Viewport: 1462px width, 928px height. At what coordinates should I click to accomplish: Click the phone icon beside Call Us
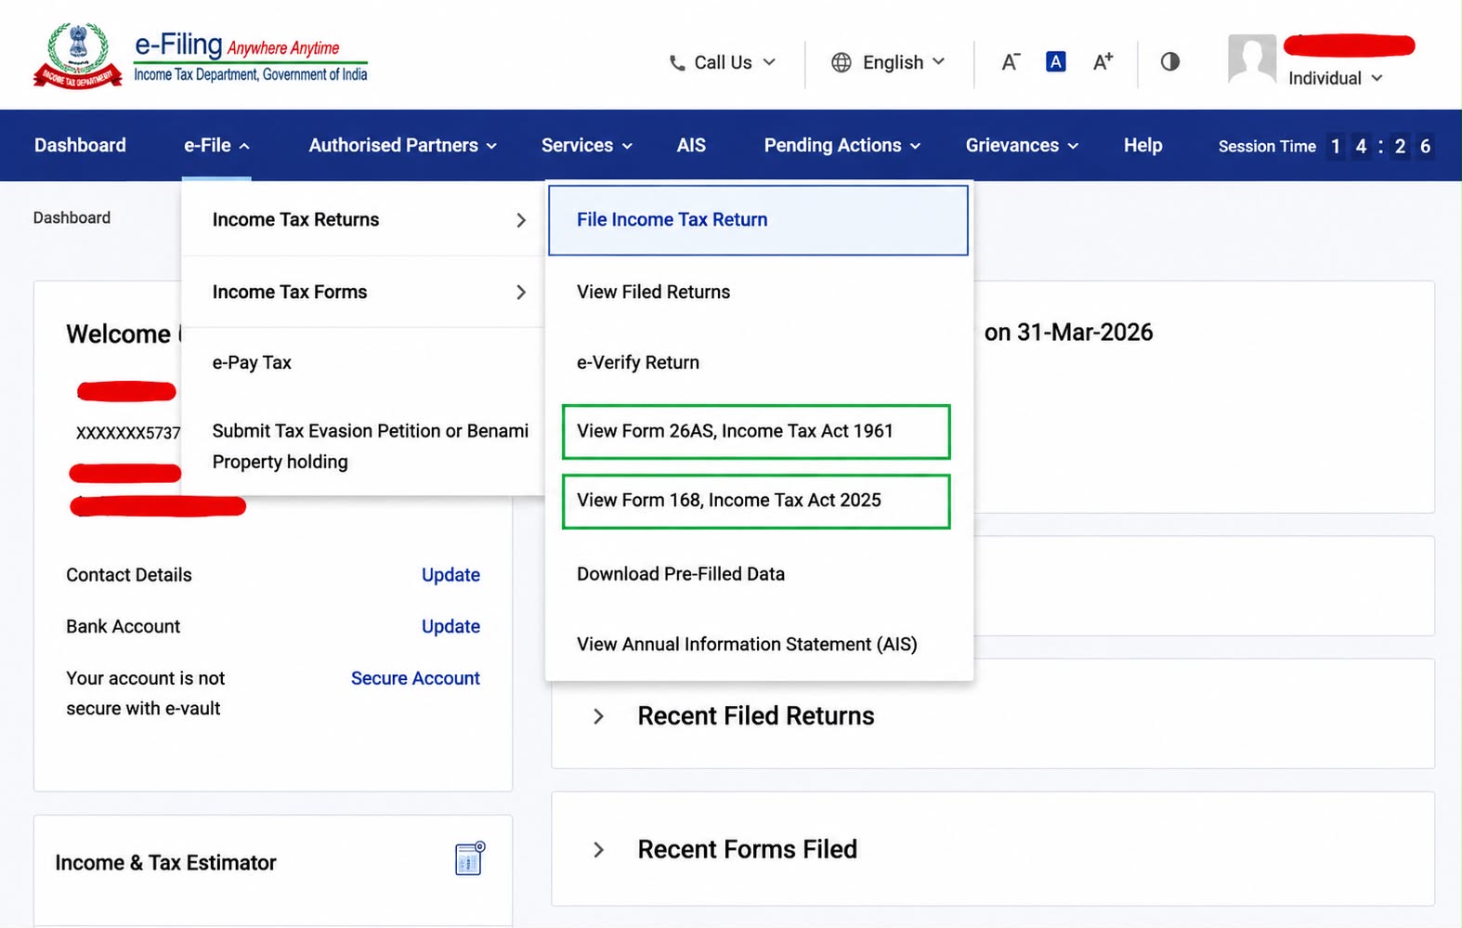(x=677, y=62)
